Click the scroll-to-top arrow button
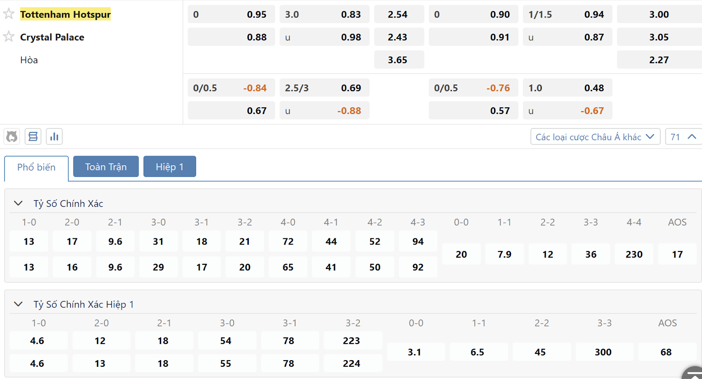The width and height of the screenshot is (702, 379). click(693, 373)
